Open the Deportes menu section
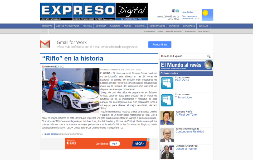The height and width of the screenshot is (160, 253). pyautogui.click(x=174, y=26)
